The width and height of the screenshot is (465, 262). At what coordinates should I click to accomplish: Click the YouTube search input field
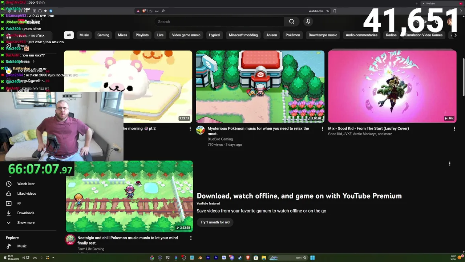(x=219, y=21)
